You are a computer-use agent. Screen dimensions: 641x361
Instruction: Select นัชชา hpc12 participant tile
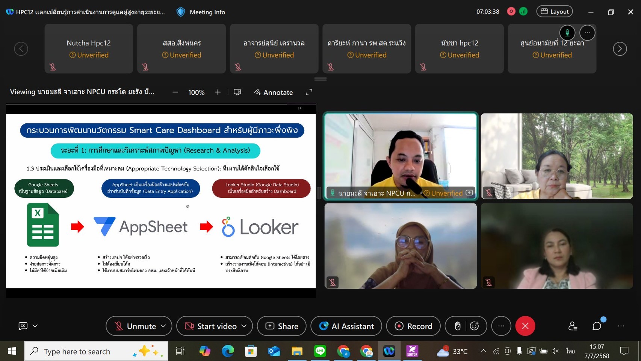(459, 49)
